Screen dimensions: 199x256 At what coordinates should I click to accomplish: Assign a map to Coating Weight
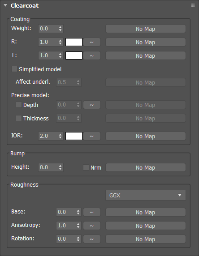point(146,29)
